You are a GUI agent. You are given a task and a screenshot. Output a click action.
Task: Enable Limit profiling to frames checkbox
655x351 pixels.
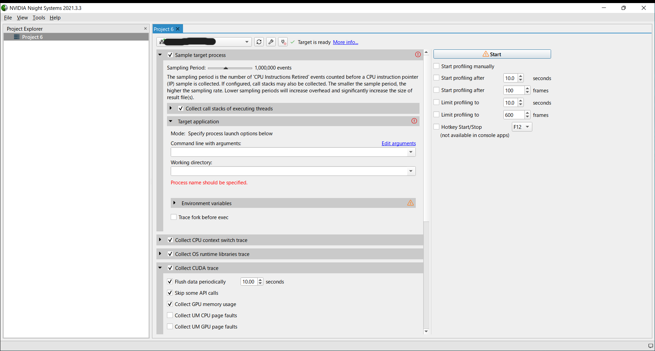point(437,115)
